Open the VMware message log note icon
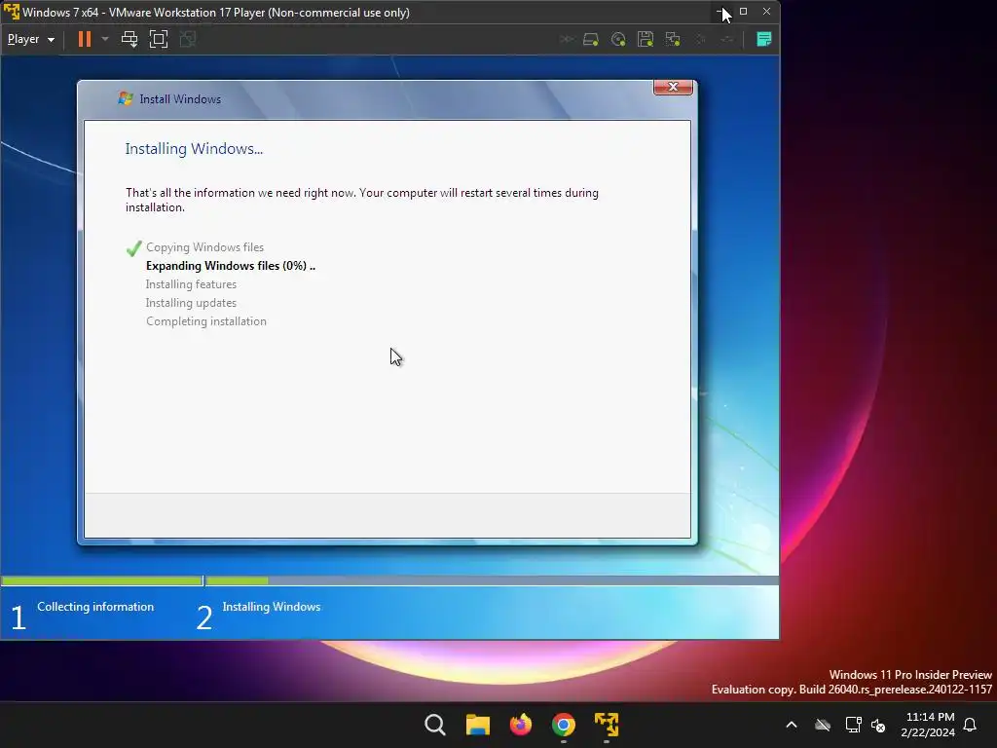The height and width of the screenshot is (748, 997). [763, 39]
